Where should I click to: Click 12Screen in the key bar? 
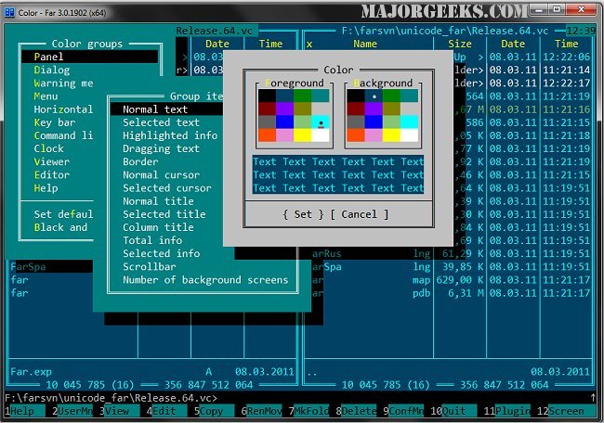[x=566, y=411]
